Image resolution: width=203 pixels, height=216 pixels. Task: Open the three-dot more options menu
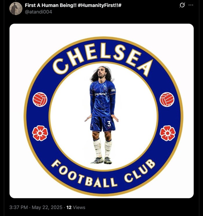point(191,5)
